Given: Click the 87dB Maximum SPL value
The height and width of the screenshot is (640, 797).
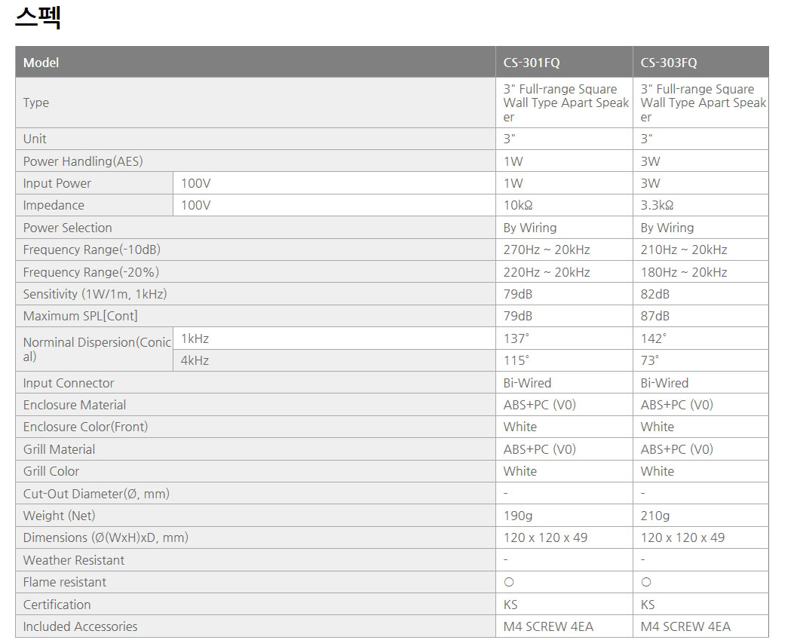Looking at the screenshot, I should click(655, 316).
